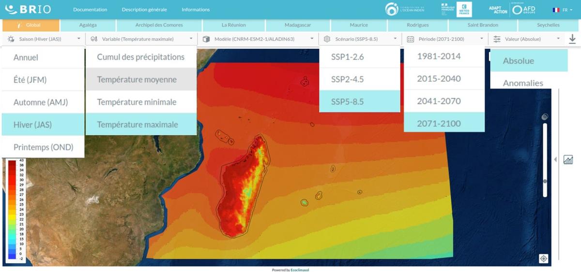Choose Anomalies value option
Viewport: 581px width, 272px height.
point(529,81)
